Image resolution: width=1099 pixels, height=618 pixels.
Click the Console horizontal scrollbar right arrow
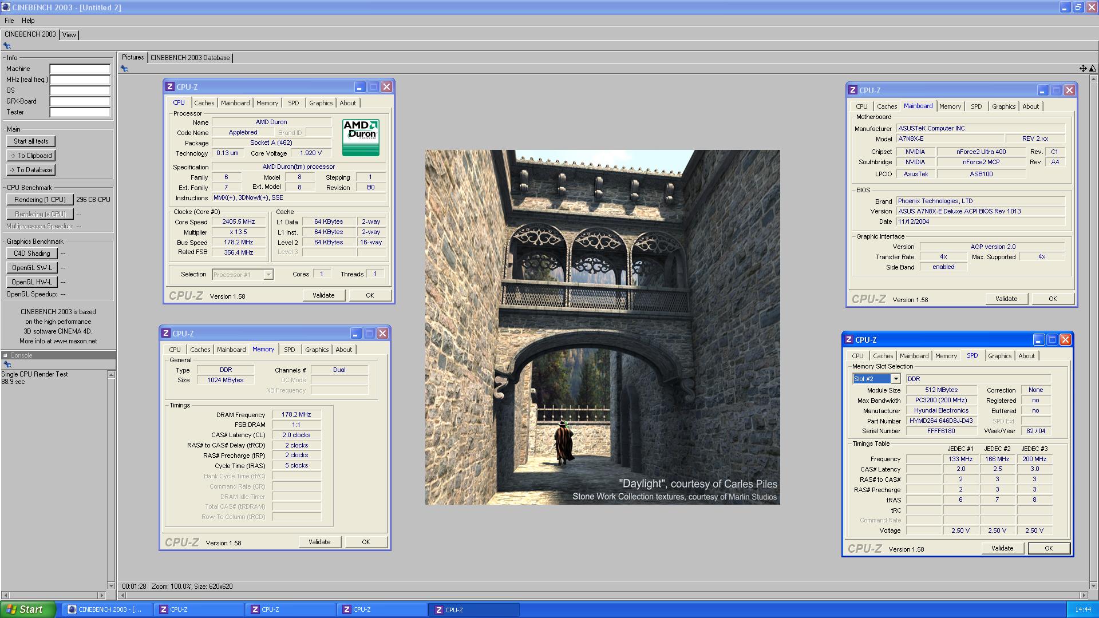tap(101, 596)
